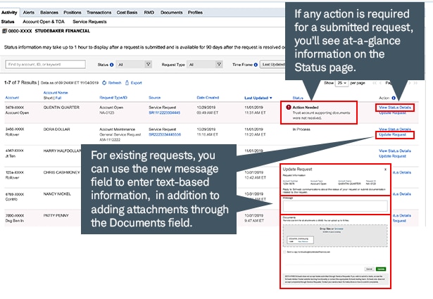Toggle the send a copy checkbox

coord(284,252)
